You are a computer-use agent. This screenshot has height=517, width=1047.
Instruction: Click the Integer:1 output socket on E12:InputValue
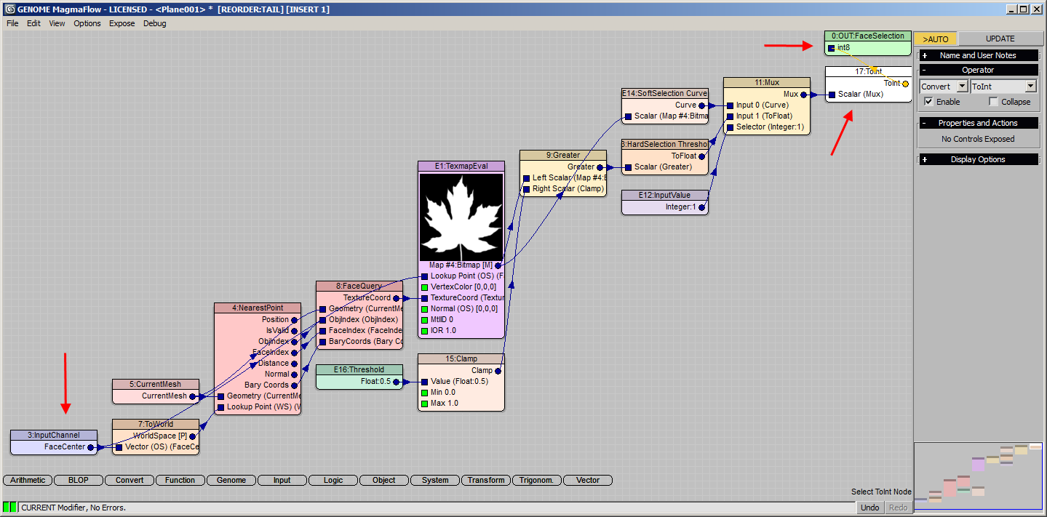point(701,207)
